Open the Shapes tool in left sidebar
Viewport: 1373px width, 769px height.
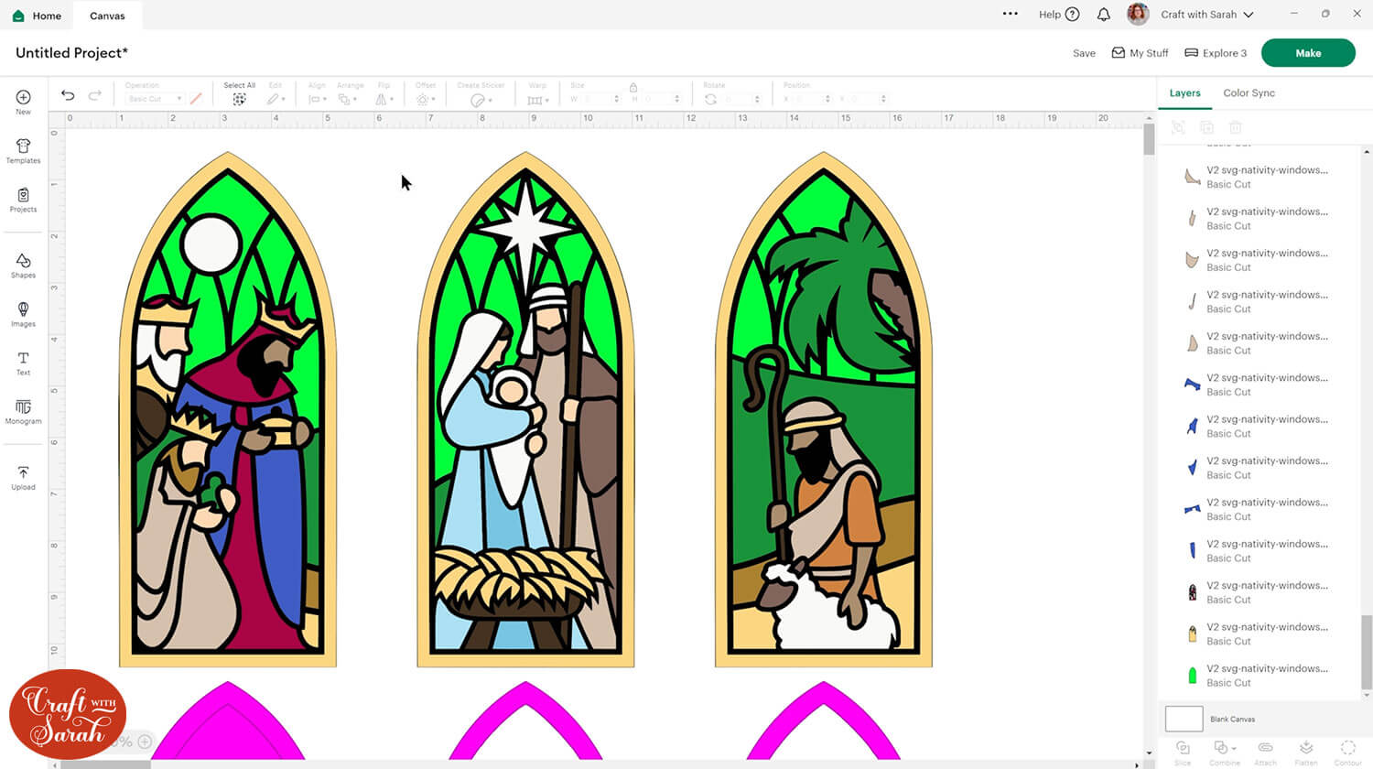pos(23,265)
